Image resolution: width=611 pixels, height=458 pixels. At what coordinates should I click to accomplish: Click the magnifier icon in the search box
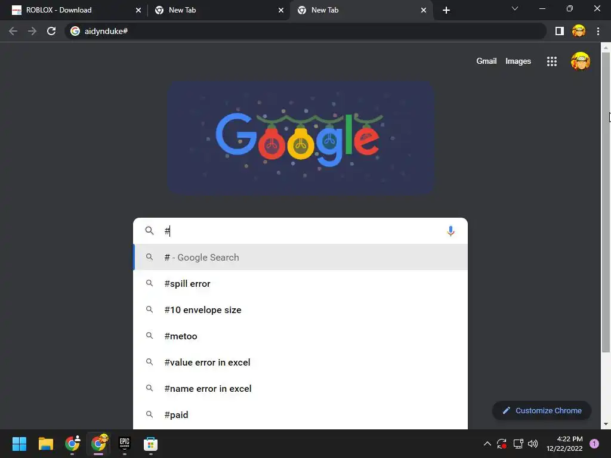(149, 231)
